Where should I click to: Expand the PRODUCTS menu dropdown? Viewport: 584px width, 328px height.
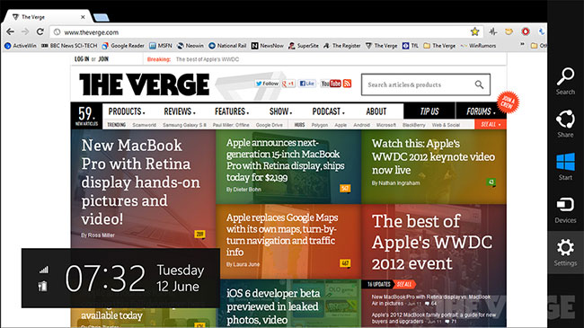127,111
